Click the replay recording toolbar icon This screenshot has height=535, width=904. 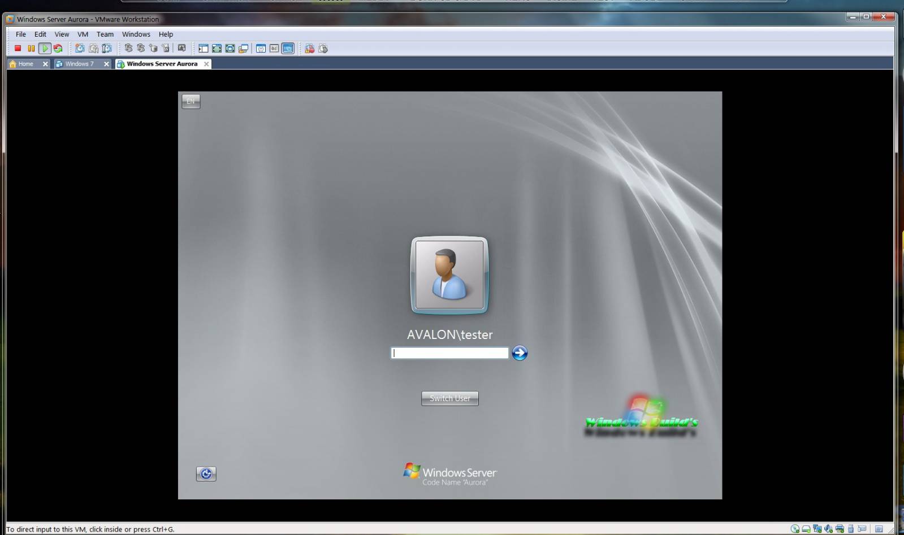click(x=323, y=49)
